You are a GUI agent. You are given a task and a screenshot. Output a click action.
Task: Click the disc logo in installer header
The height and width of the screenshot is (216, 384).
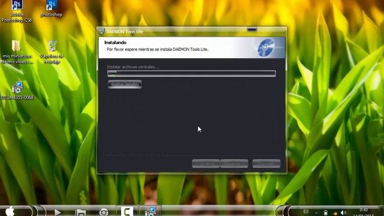(x=266, y=47)
